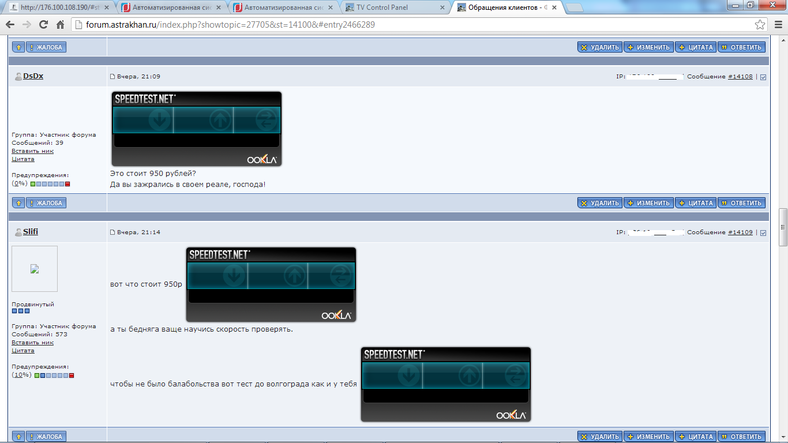This screenshot has height=443, width=788.
Task: Open DsDx speedtest result image
Action: (197, 129)
